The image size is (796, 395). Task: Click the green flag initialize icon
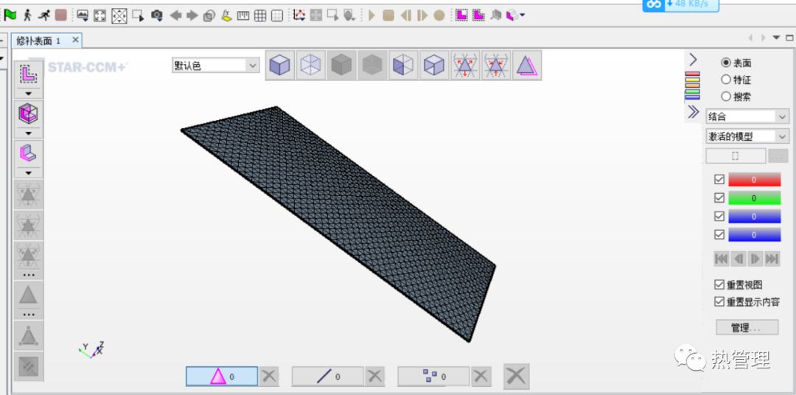point(10,15)
